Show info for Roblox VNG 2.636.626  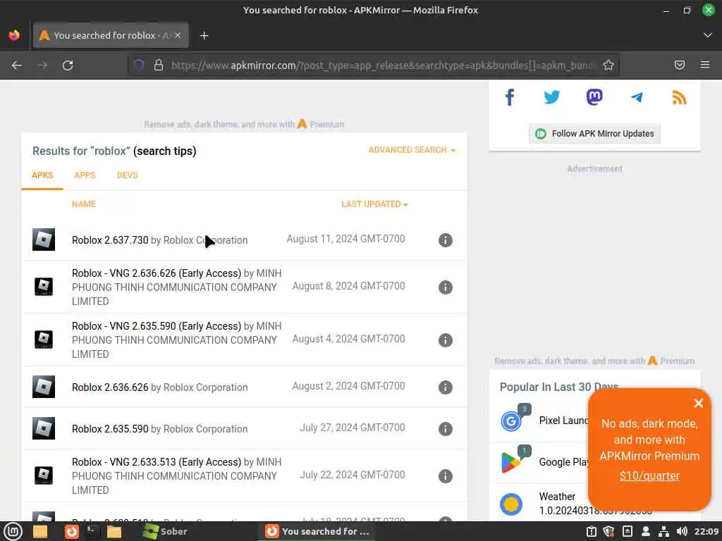446,287
